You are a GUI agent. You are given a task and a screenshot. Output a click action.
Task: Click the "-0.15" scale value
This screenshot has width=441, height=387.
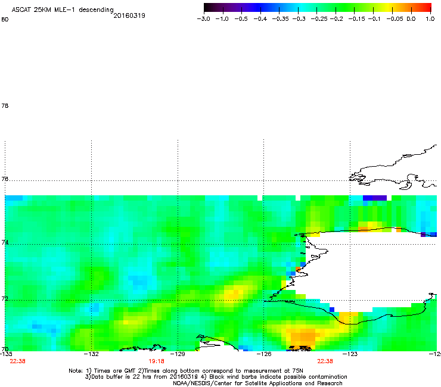click(x=356, y=19)
